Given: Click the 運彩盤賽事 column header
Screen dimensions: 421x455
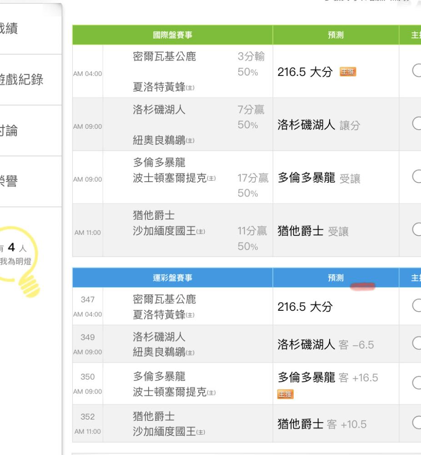Looking at the screenshot, I should pyautogui.click(x=172, y=278).
